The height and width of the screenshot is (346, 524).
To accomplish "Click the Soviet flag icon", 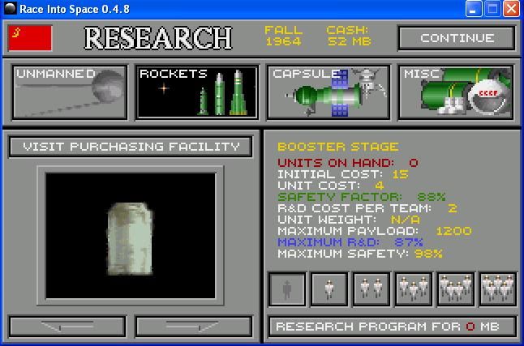I will click(x=30, y=38).
